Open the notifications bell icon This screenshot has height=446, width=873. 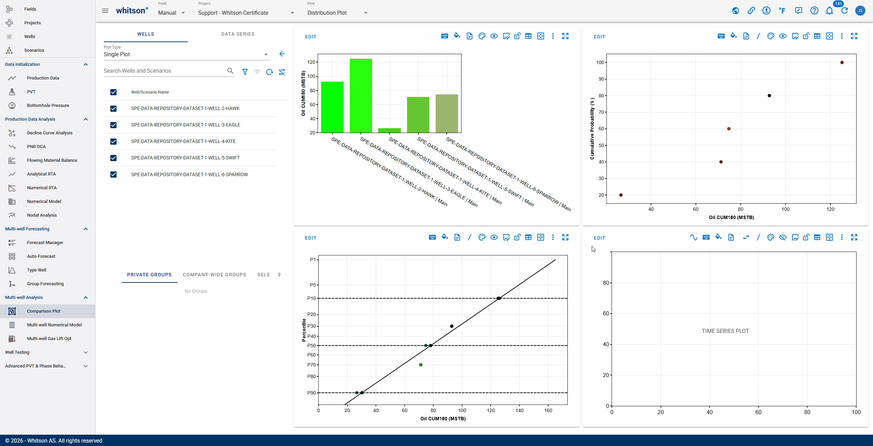[829, 11]
